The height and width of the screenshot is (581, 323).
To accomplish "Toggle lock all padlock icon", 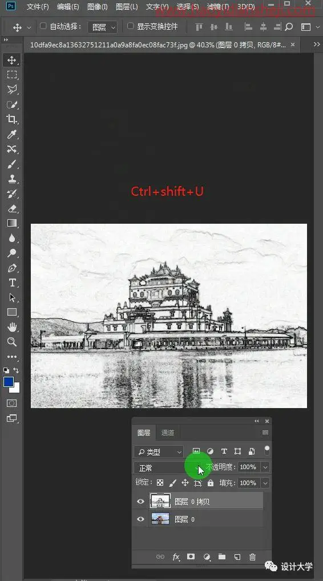I will pos(211,483).
